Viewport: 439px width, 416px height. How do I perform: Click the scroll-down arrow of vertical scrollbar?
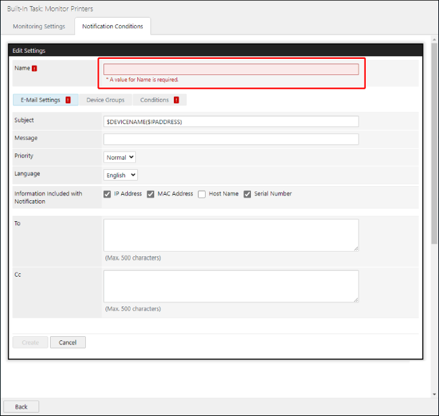click(x=434, y=394)
